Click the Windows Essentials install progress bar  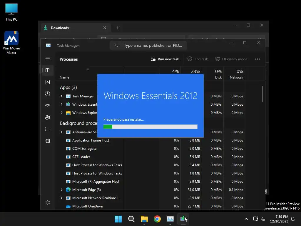coord(150,127)
